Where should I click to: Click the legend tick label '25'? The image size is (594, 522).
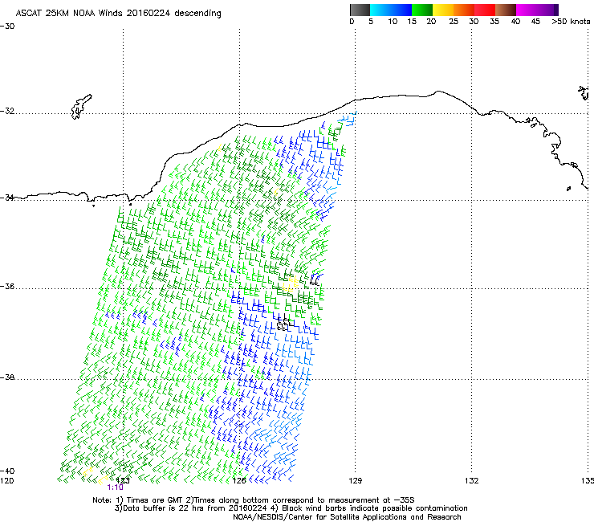coord(454,22)
